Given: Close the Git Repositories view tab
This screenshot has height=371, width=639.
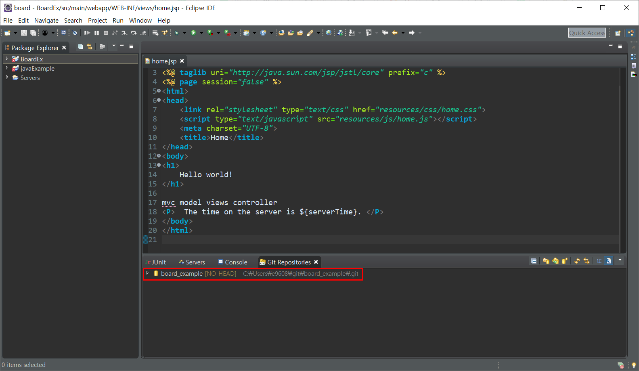Looking at the screenshot, I should [316, 262].
